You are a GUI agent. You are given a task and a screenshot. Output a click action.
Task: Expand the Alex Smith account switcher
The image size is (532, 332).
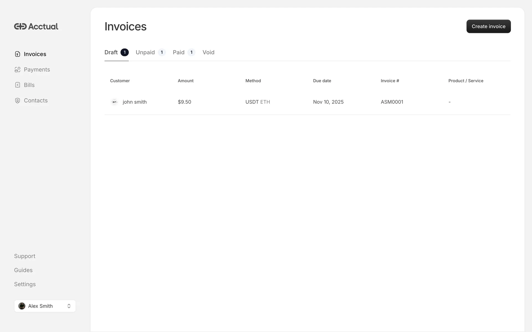[69, 306]
